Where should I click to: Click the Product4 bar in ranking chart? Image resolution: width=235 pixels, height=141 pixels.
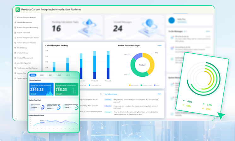click(95, 65)
